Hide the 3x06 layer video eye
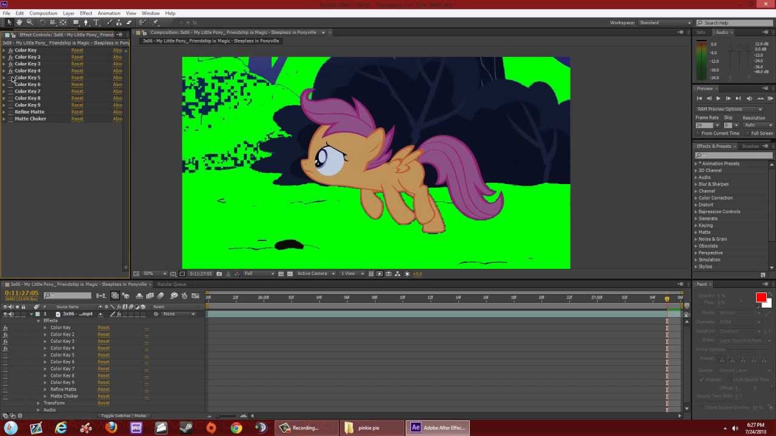 click(5, 314)
